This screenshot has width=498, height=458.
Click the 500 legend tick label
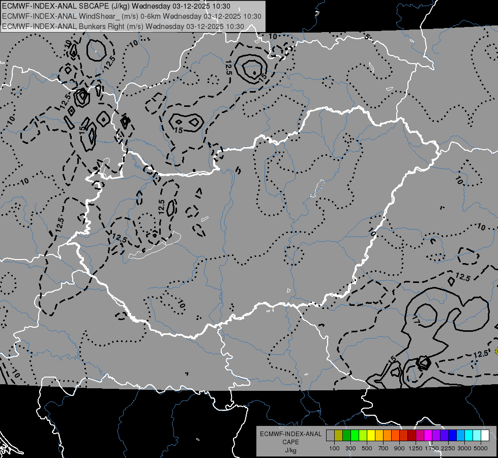[x=367, y=448]
